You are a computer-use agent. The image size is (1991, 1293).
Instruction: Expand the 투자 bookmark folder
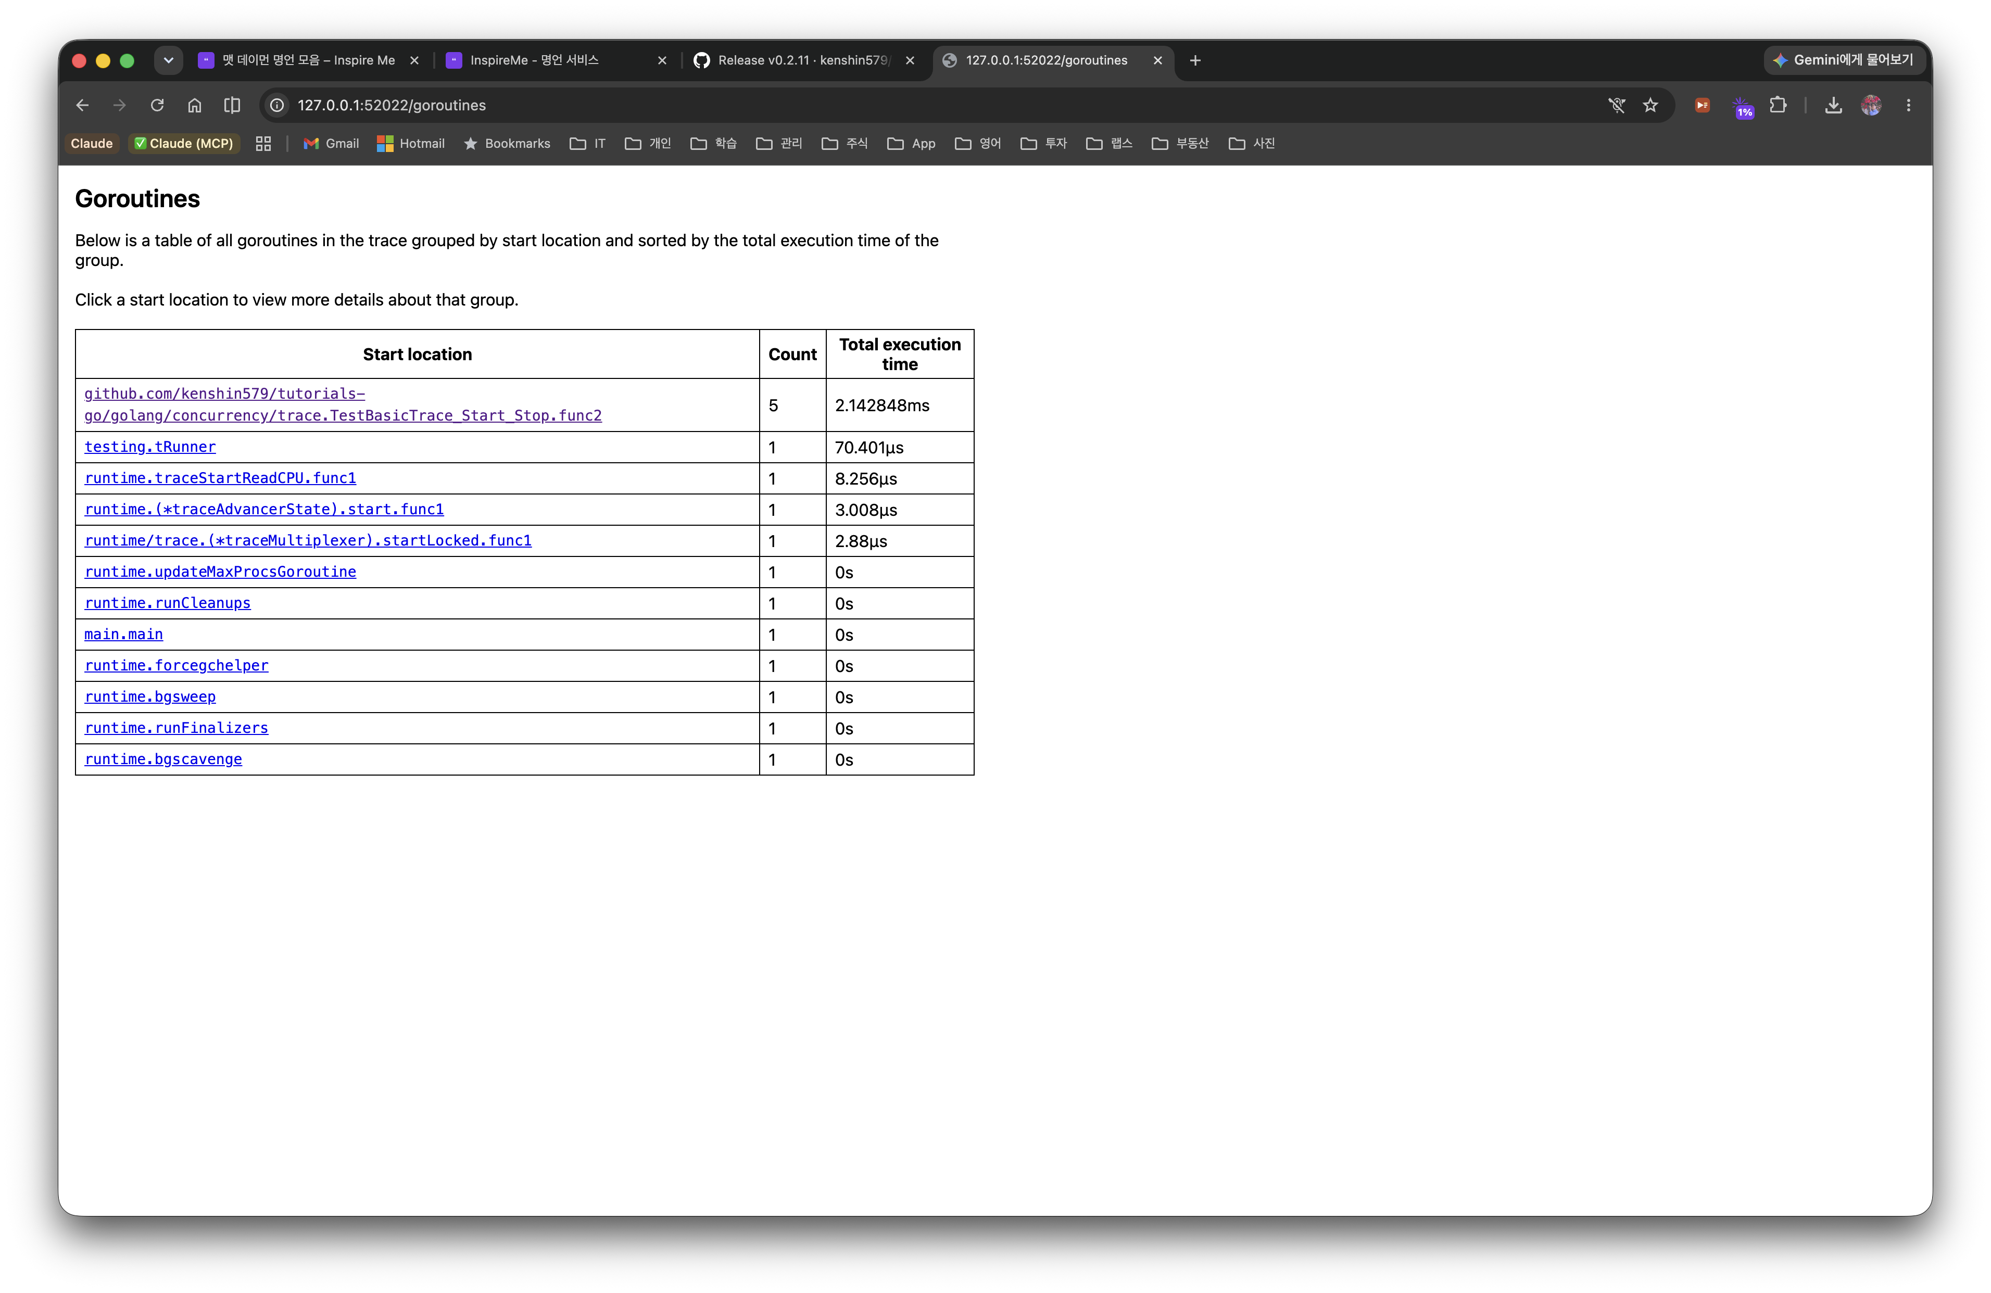(1043, 144)
